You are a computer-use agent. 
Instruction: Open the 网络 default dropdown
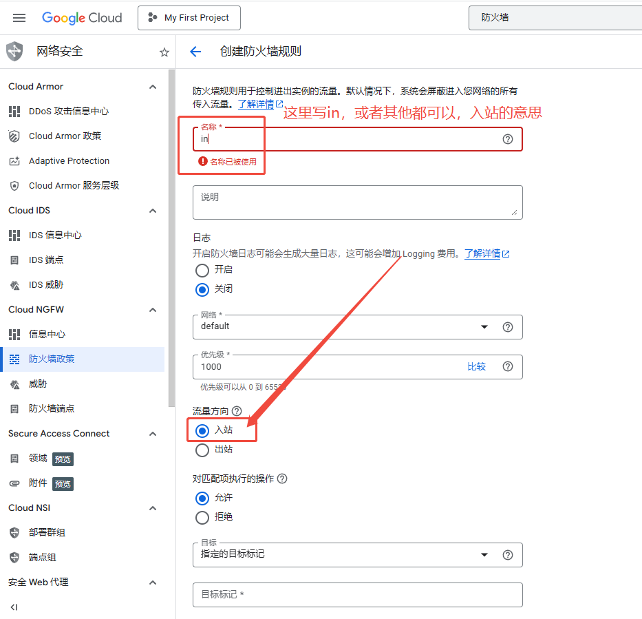[357, 327]
